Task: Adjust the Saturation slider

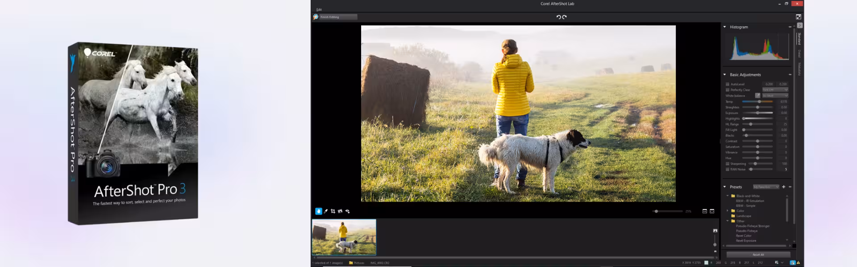Action: pyautogui.click(x=757, y=147)
